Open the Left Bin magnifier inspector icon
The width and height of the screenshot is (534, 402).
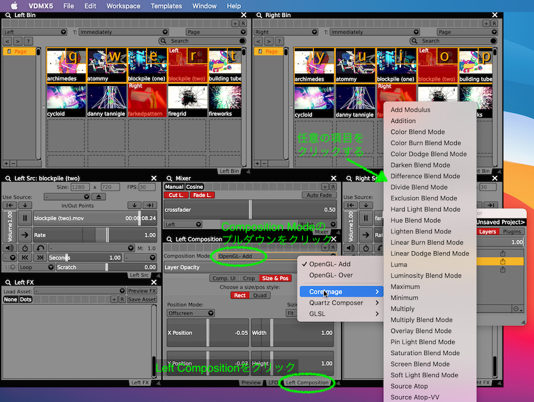click(8, 15)
